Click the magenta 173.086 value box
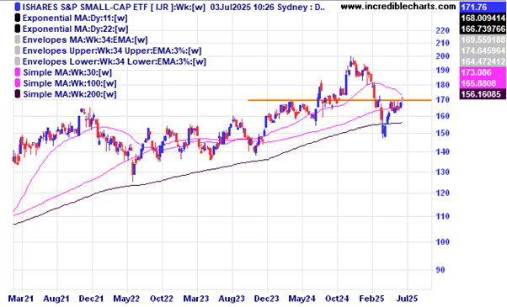 (483, 72)
